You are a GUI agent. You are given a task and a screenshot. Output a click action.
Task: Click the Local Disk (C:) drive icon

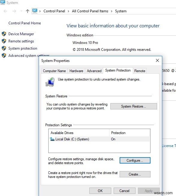[52, 139]
